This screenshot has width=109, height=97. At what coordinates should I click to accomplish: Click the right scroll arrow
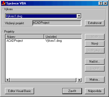click(79, 80)
